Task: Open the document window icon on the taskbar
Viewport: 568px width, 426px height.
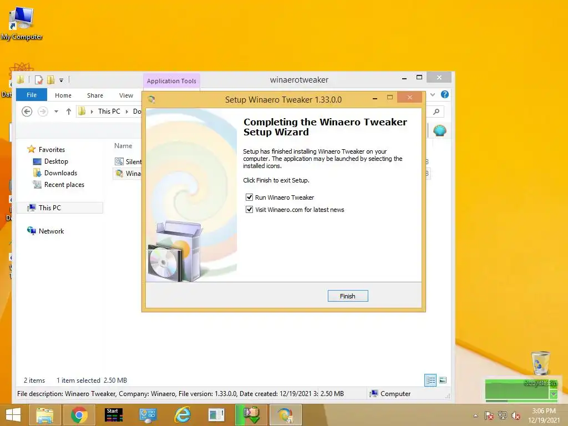Action: [217, 415]
